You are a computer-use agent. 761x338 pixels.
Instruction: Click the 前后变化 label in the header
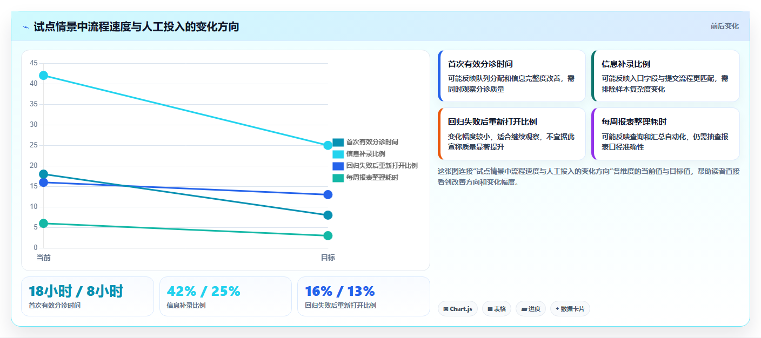tap(724, 26)
